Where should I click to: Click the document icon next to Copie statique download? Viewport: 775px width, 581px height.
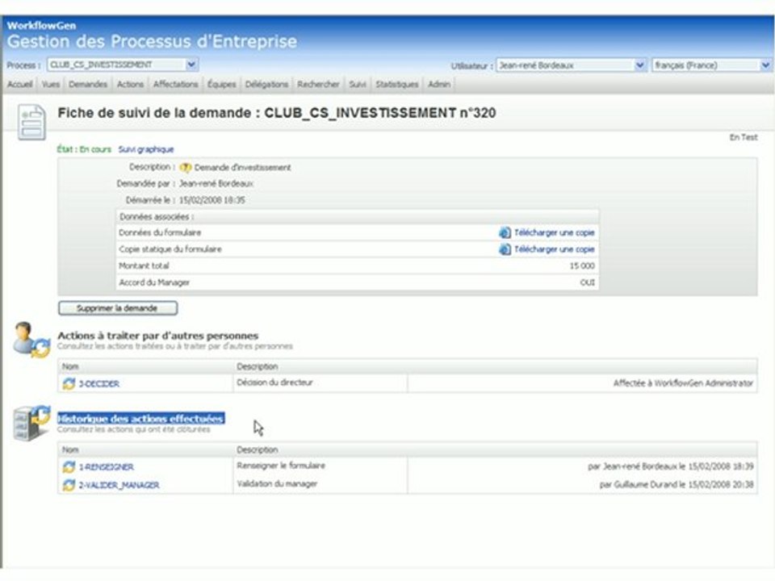(x=505, y=249)
